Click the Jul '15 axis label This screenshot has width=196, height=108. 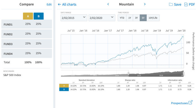tap(71, 30)
